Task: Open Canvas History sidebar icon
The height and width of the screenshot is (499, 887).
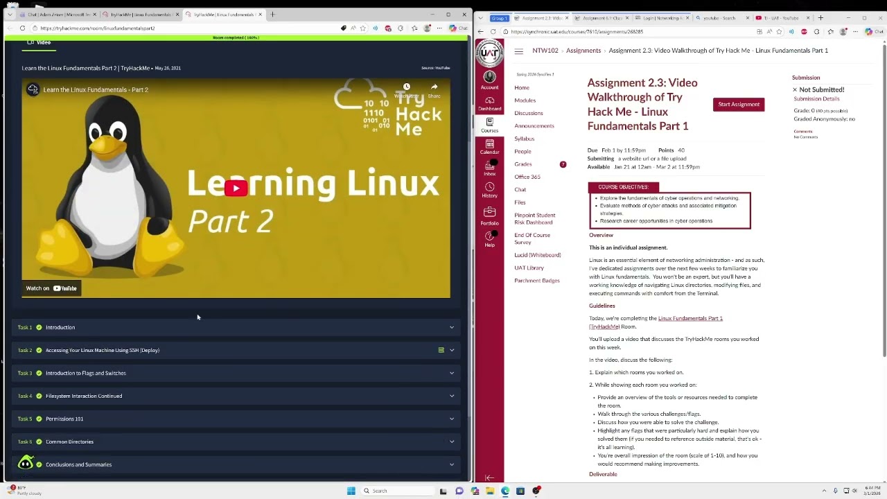Action: [x=489, y=191]
